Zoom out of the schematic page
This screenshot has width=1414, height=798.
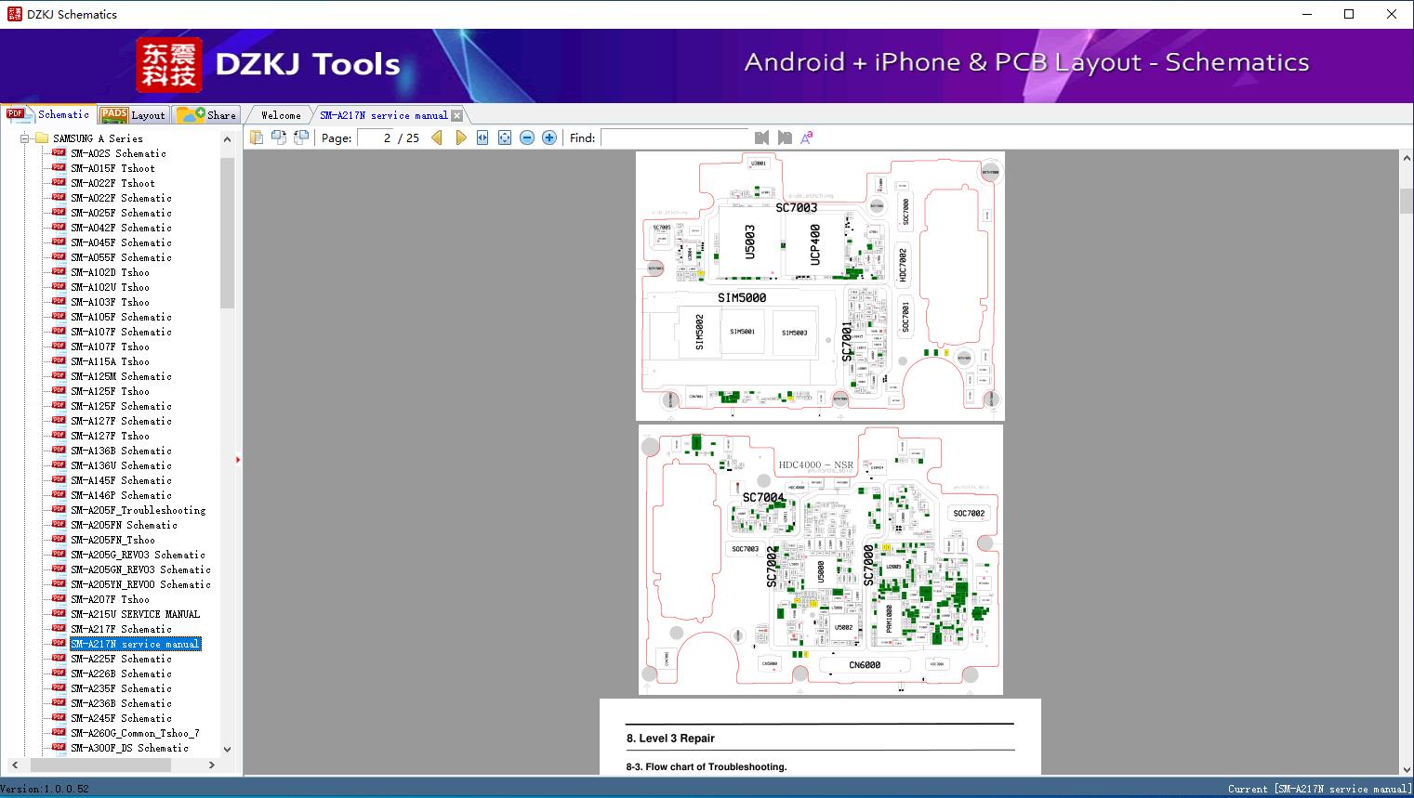click(527, 137)
